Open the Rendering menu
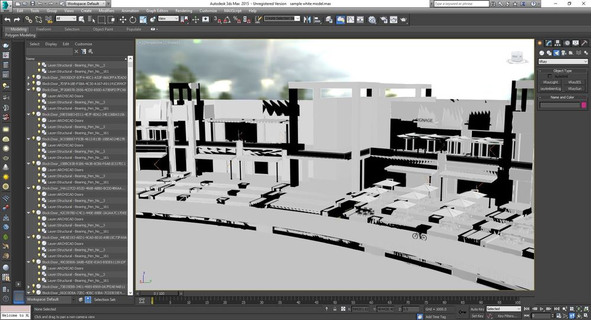The height and width of the screenshot is (320, 591). pos(184,11)
